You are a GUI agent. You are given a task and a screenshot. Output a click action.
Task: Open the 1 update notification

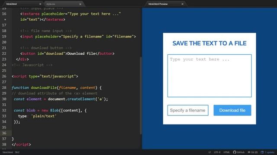pos(267,152)
